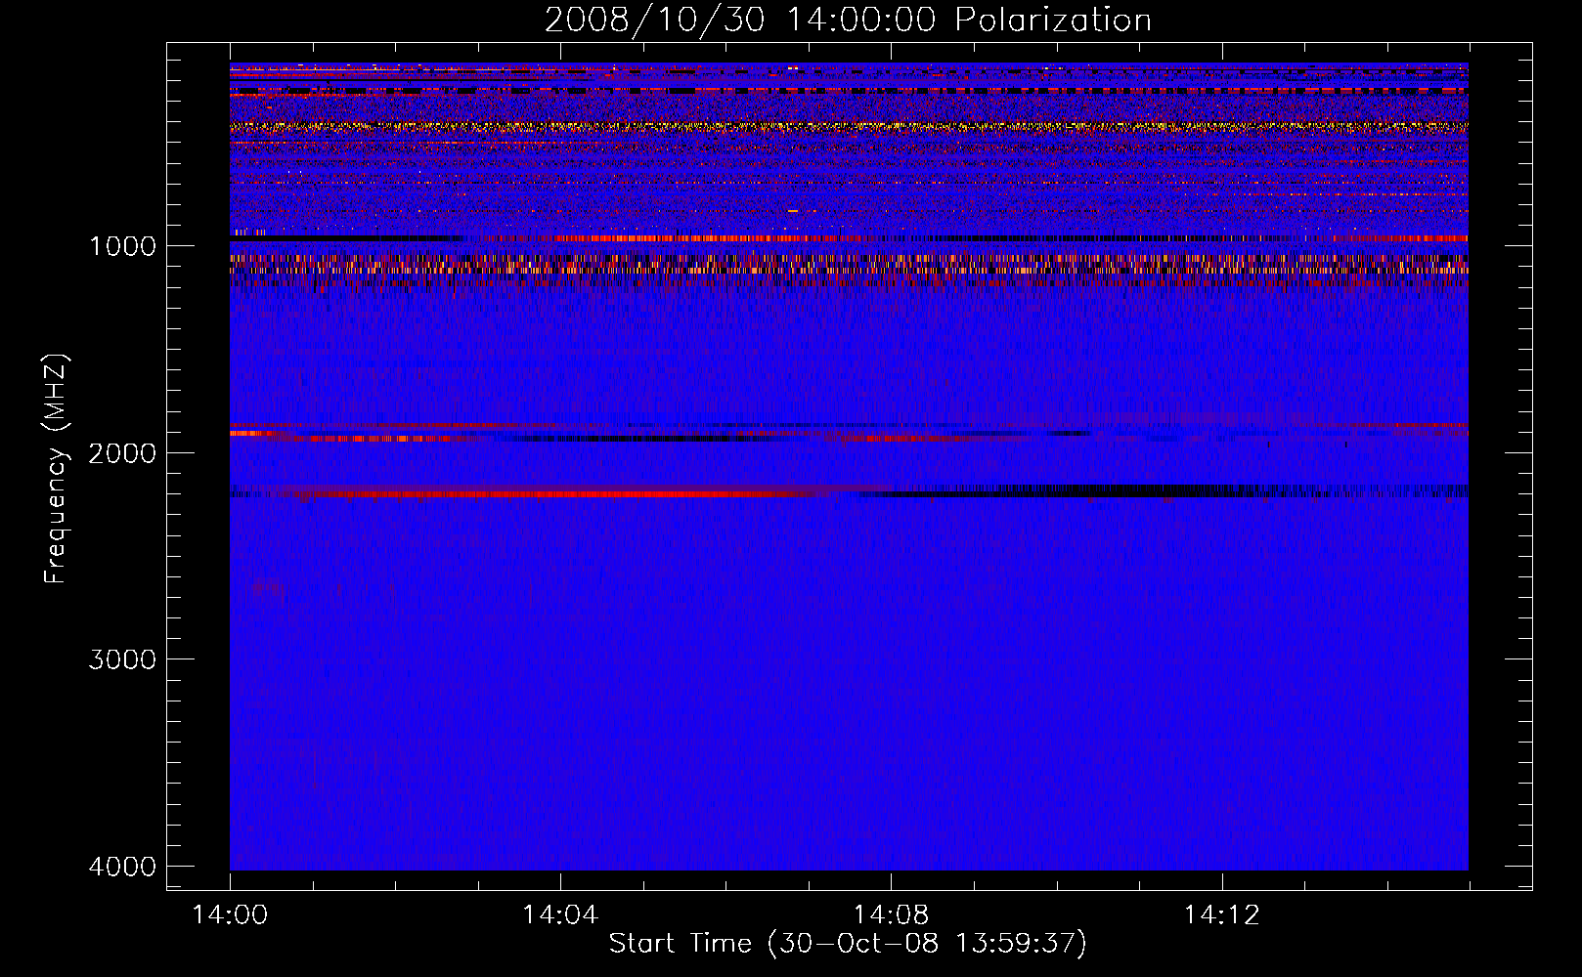Click the 14:08 time tick label
The image size is (1582, 977).
(891, 914)
